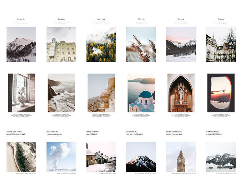
Task: Click 'NEVER FROWN,EVEN WHEN YOU ARE SAD.' text
Action: 174,133
